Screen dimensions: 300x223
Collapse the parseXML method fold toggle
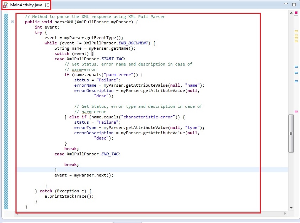point(13,22)
